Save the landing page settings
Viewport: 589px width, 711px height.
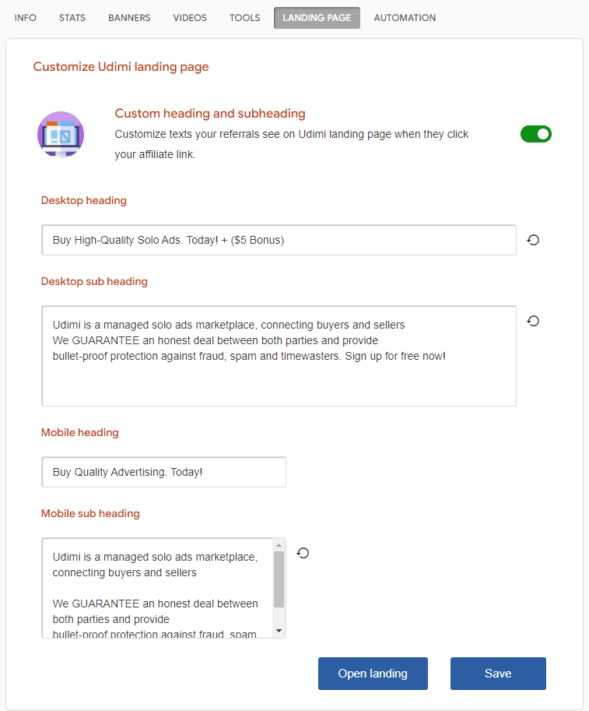(498, 674)
